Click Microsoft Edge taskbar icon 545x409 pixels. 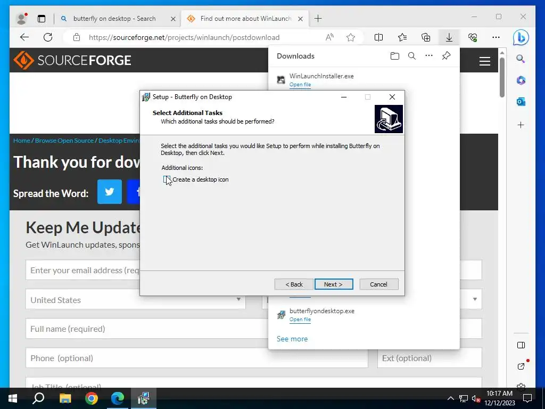click(118, 398)
